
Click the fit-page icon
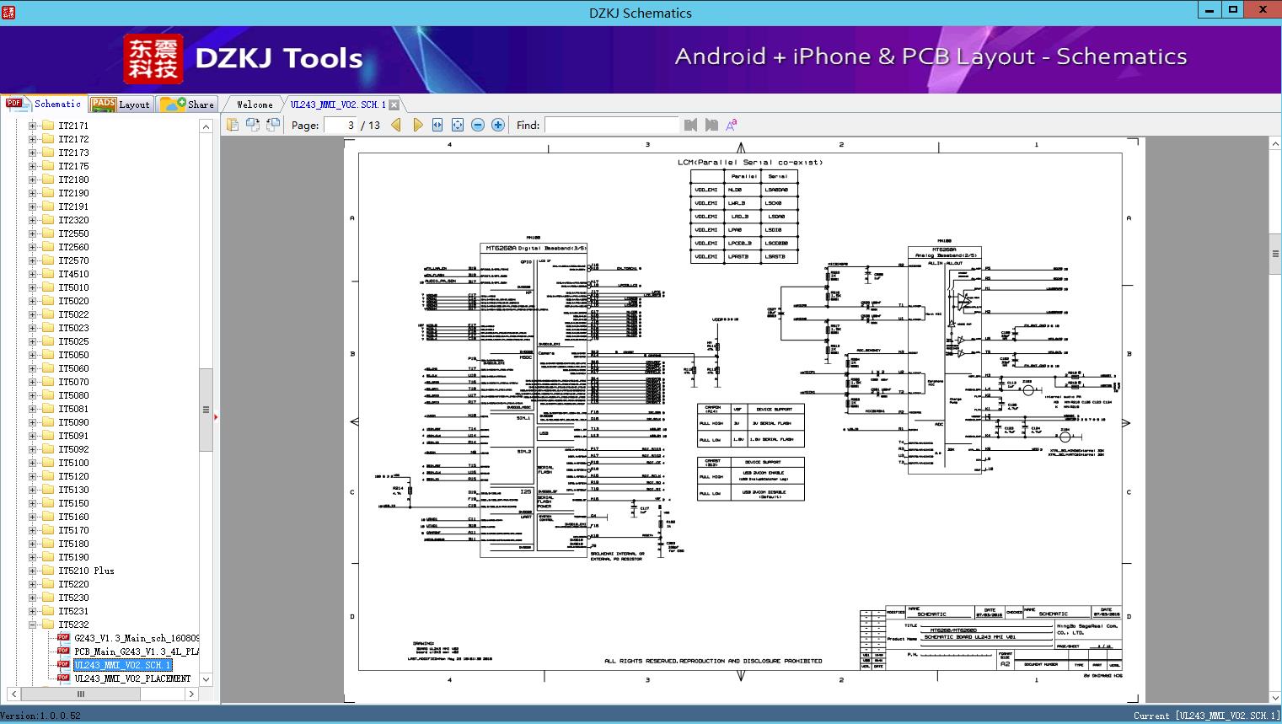458,125
